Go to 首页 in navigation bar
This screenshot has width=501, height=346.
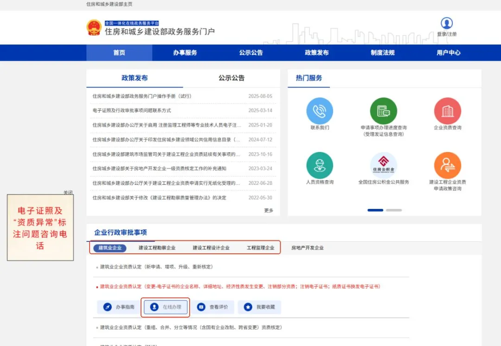pos(119,53)
